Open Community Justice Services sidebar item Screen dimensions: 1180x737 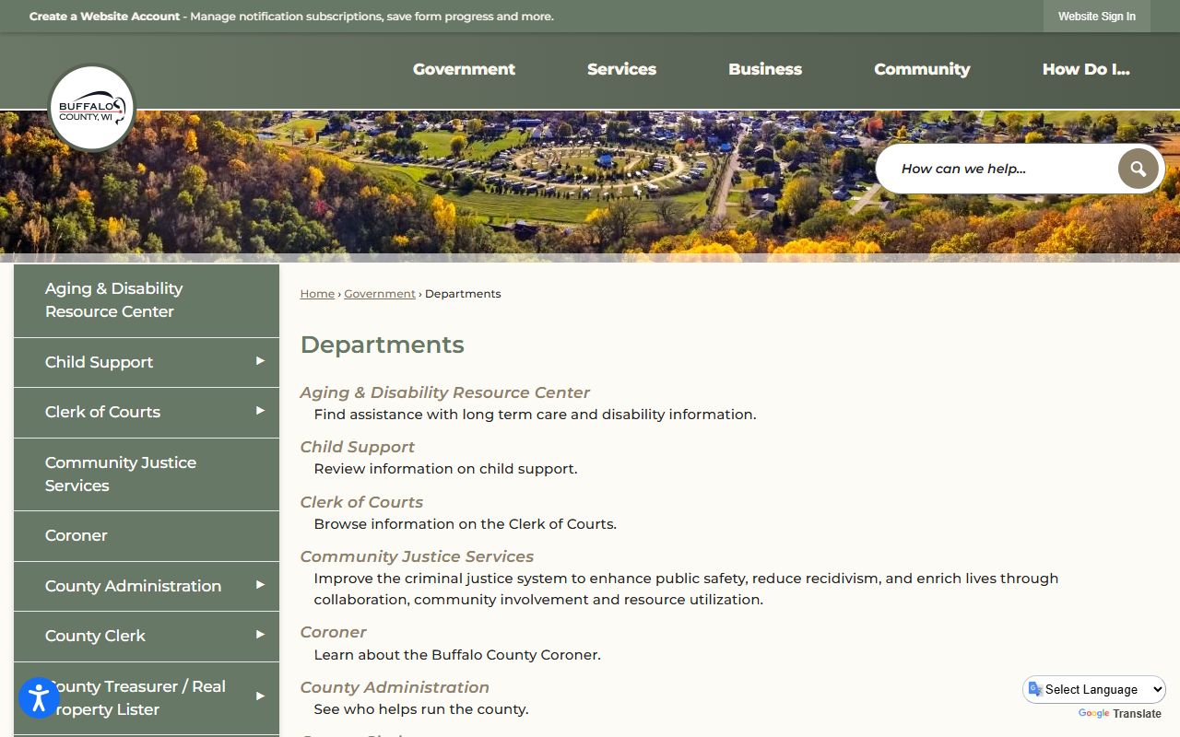tap(147, 474)
